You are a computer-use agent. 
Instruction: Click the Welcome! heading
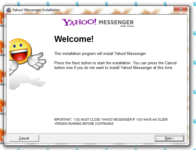coord(74,39)
